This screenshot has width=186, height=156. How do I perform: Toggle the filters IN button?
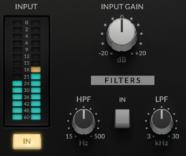click(x=122, y=119)
